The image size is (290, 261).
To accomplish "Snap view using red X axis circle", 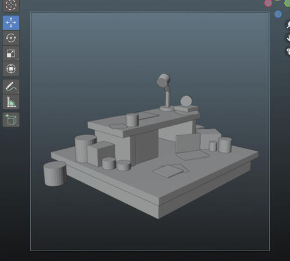I will tap(268, 3).
